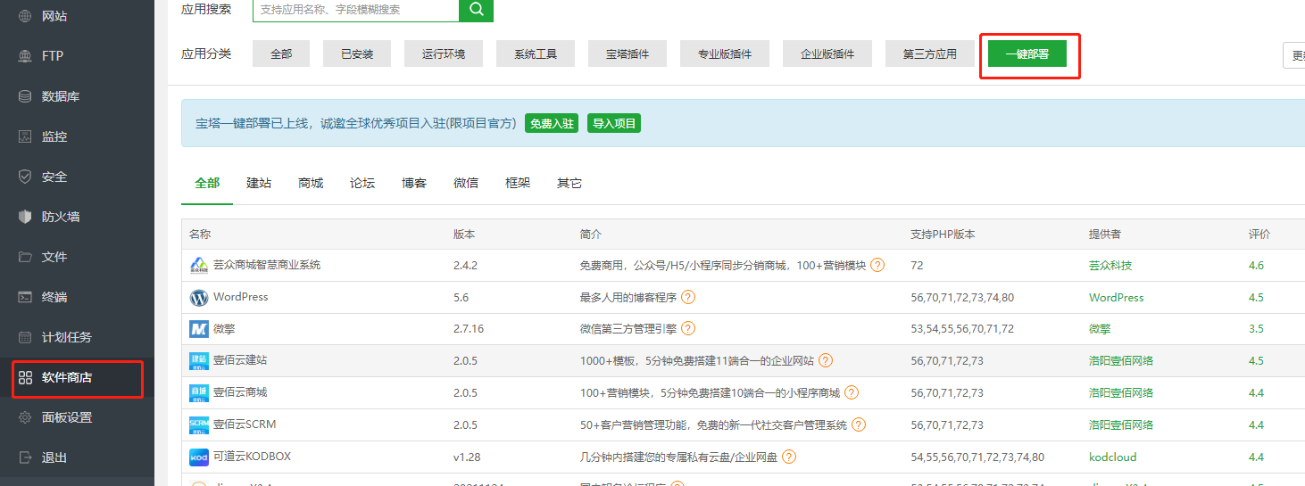
Task: Select the 系统工具 category button
Action: (536, 54)
